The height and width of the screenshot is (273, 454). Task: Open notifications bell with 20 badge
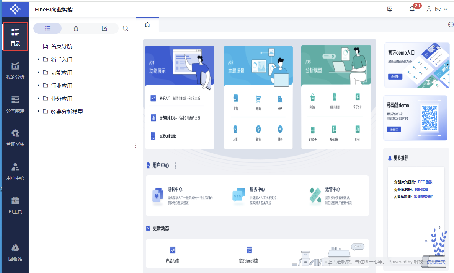coord(412,9)
